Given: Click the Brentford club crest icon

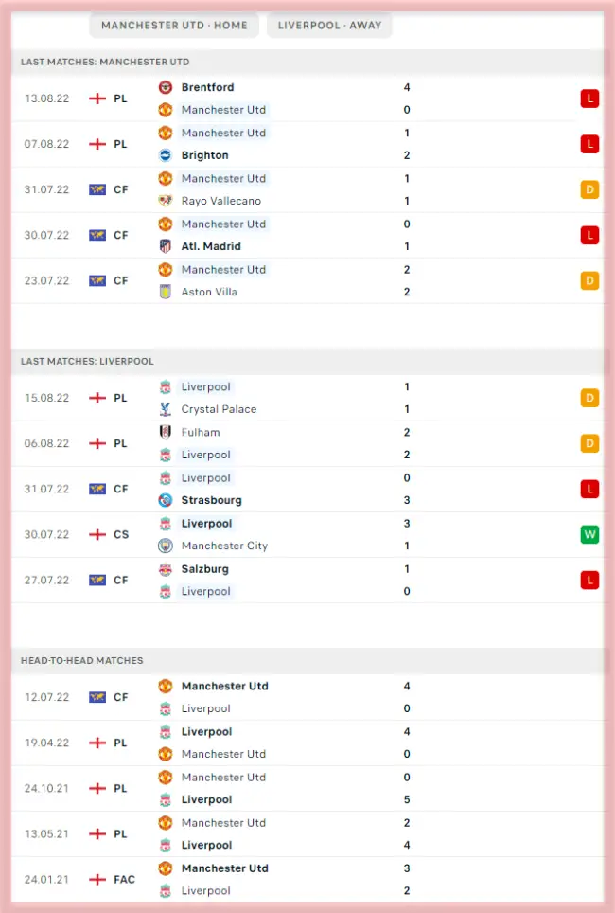Looking at the screenshot, I should click(x=166, y=87).
